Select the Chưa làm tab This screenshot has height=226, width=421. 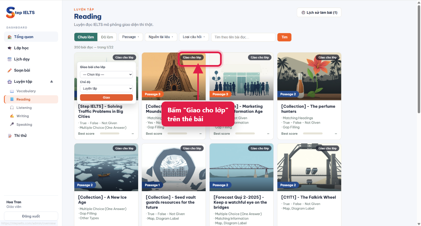click(x=86, y=37)
